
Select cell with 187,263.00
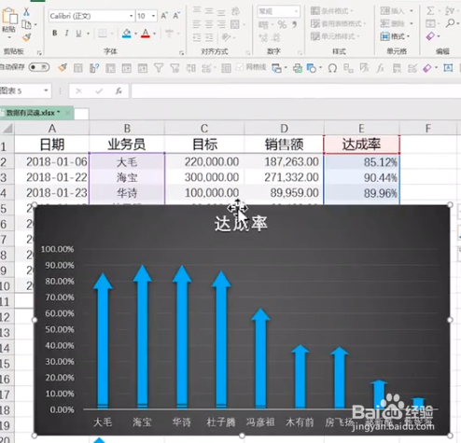tap(284, 161)
